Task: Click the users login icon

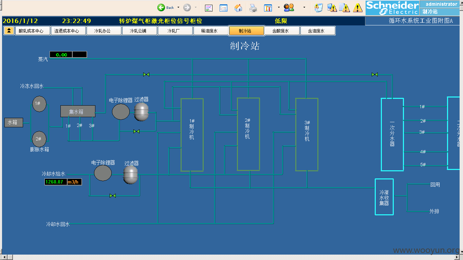Action: point(289,7)
